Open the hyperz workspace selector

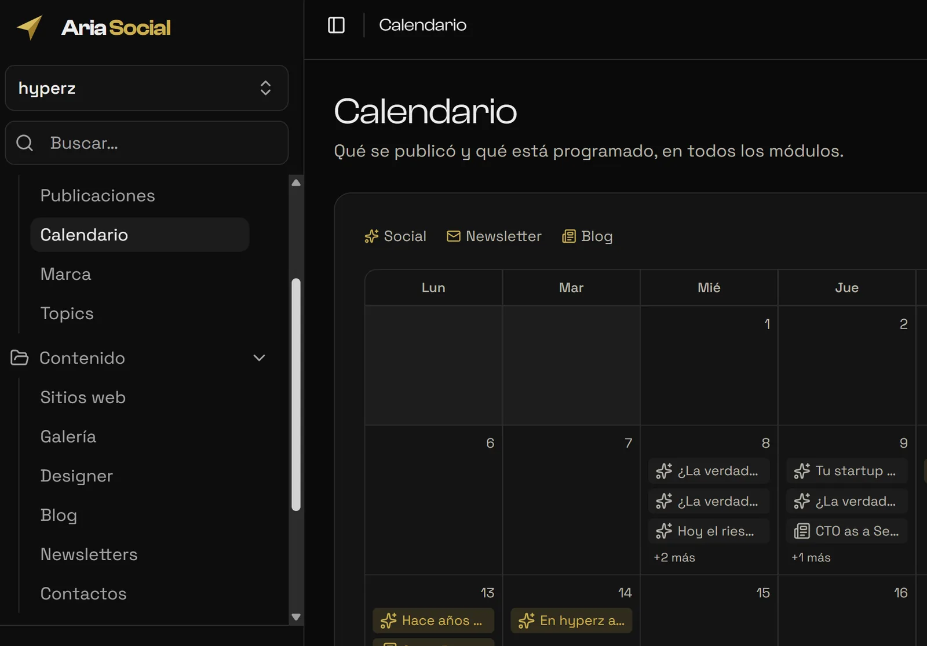(x=147, y=88)
